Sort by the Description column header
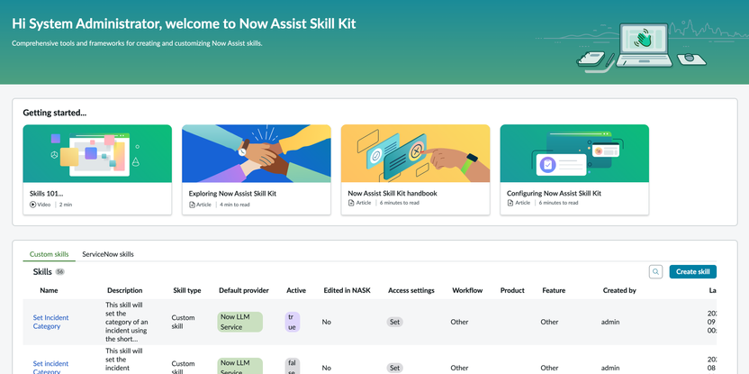Image resolution: width=749 pixels, height=374 pixels. click(124, 290)
